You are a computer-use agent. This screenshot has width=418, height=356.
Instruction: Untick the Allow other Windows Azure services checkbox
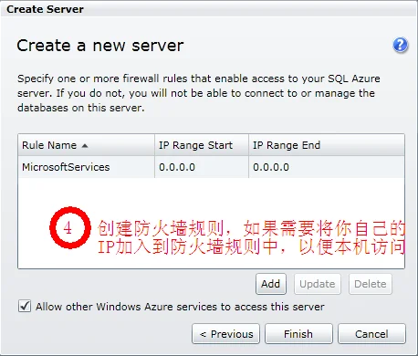click(25, 306)
